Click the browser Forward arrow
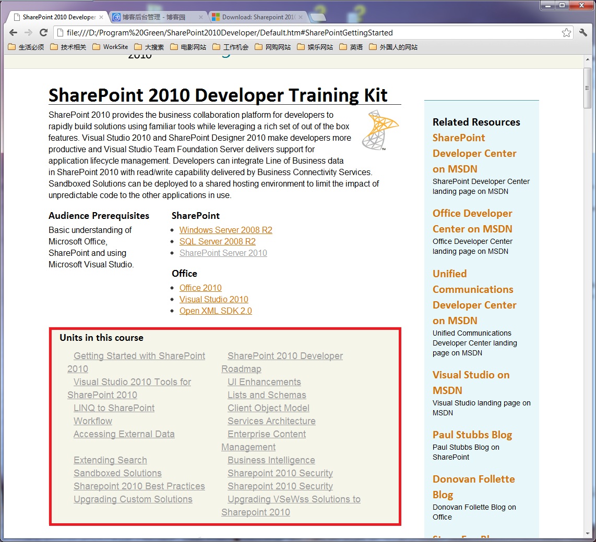Screen dimensions: 596x542 (x=28, y=33)
